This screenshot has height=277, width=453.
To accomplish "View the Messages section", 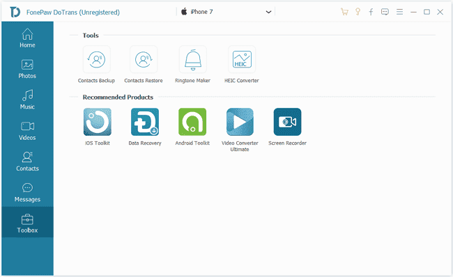I will (x=27, y=193).
